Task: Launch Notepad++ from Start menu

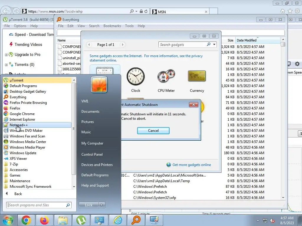Action: [x=37, y=125]
